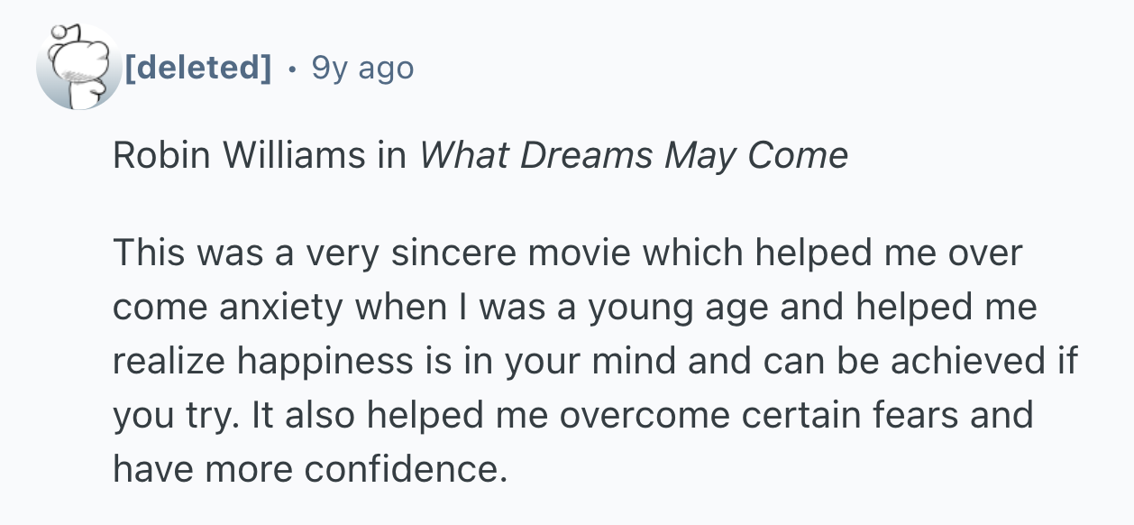The height and width of the screenshot is (525, 1134).
Task: Click the word "realize" in the comment
Action: point(169,361)
